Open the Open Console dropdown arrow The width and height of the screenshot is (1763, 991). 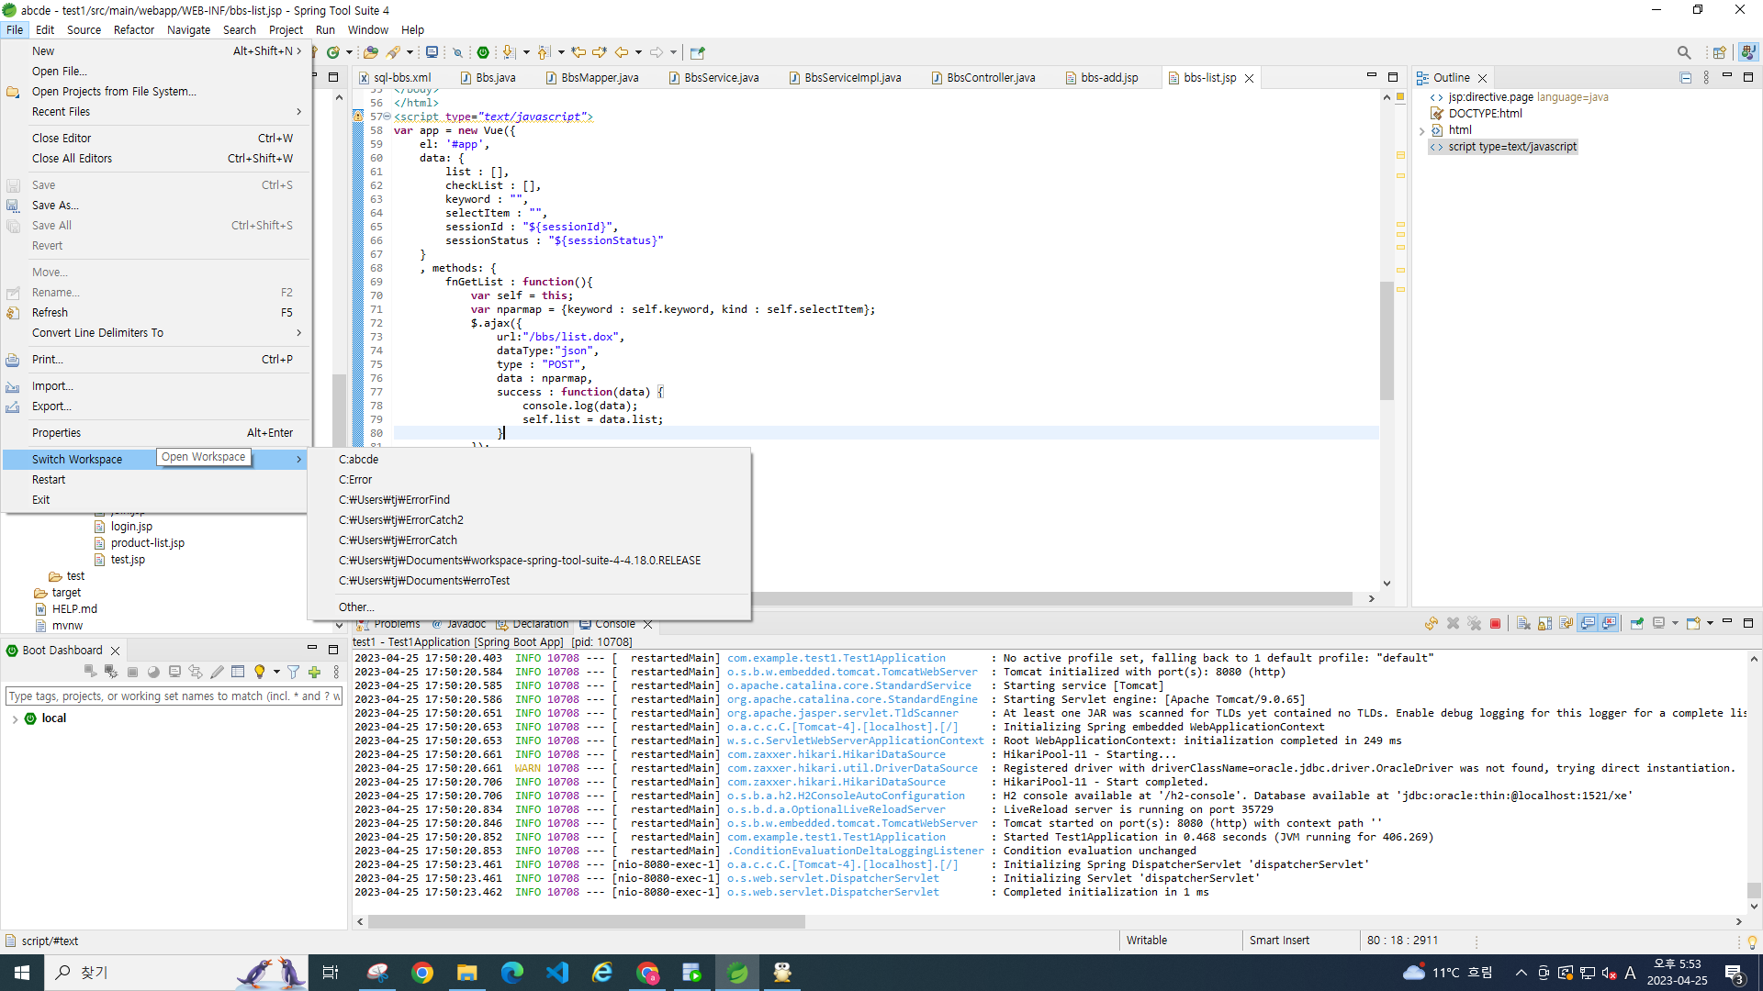coord(1710,624)
